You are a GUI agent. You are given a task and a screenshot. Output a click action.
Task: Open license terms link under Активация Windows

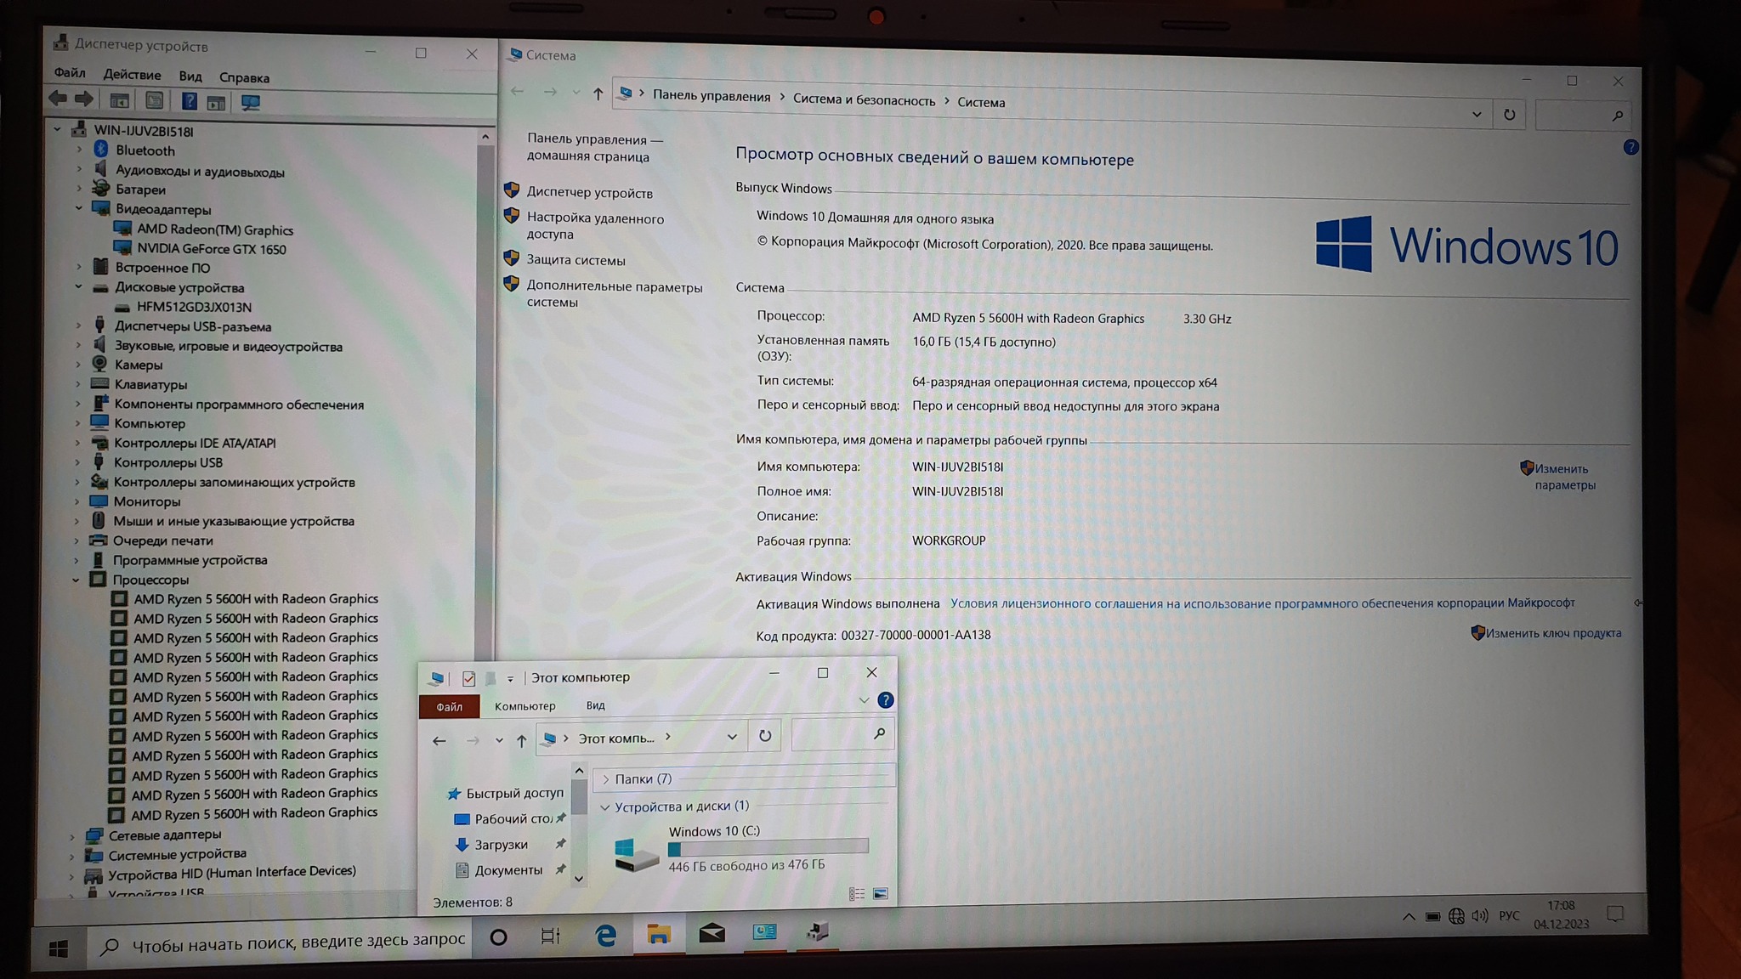point(1262,603)
